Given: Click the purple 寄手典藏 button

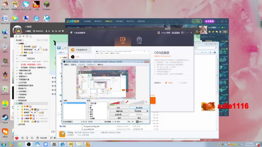Looking at the screenshot, I should (209, 21).
